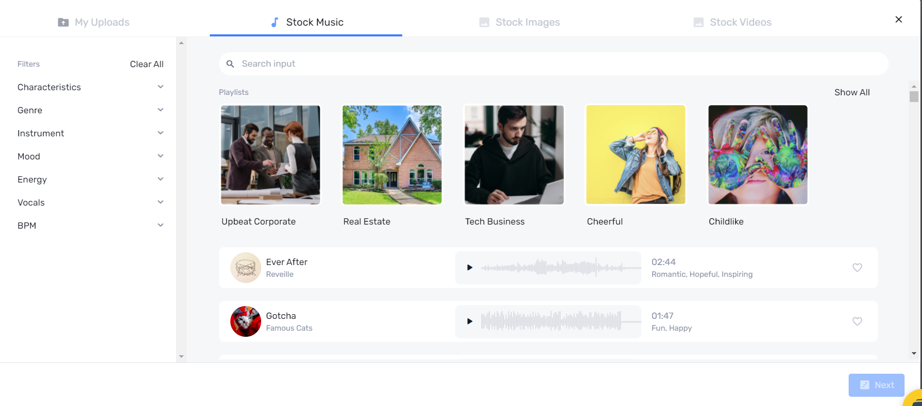The width and height of the screenshot is (922, 406).
Task: Click Clear All filters
Action: [x=146, y=64]
